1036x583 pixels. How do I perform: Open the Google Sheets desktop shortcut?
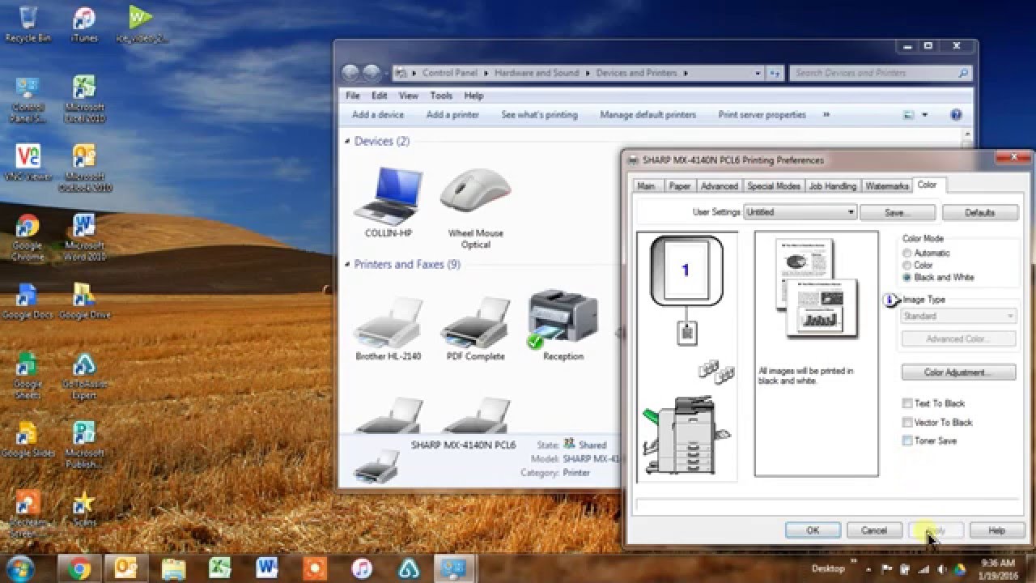(x=28, y=376)
